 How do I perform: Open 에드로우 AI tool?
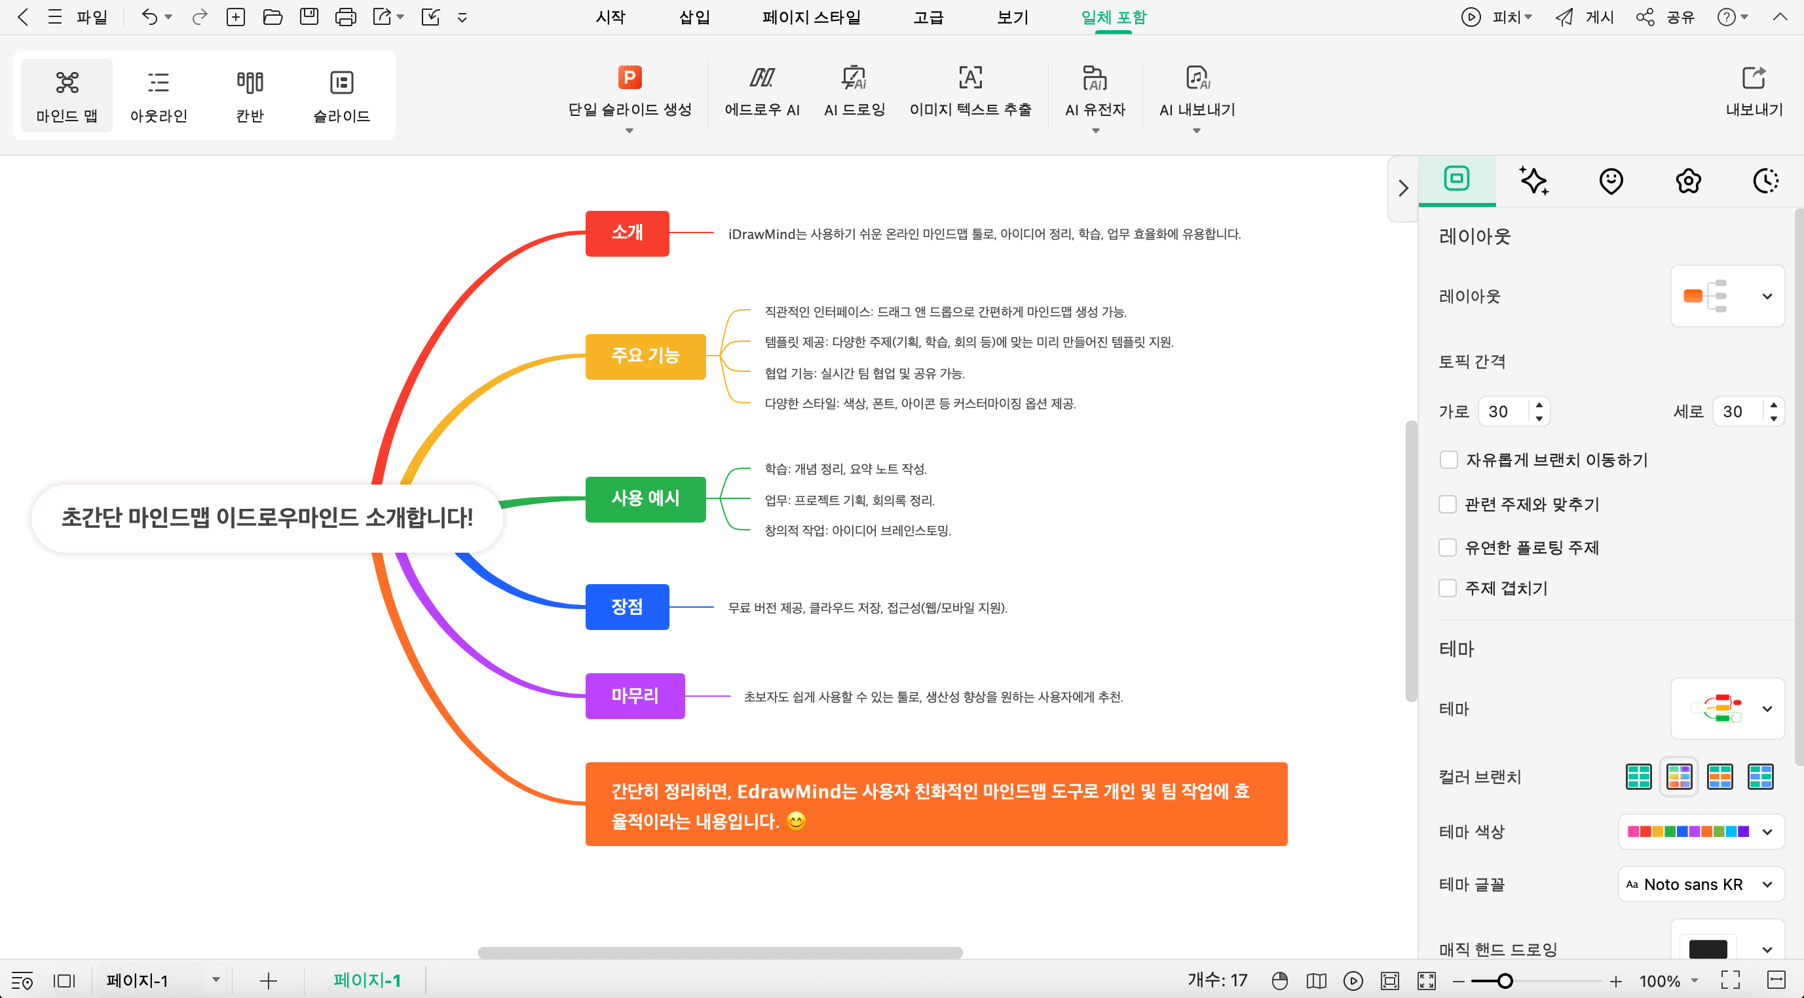(x=762, y=92)
